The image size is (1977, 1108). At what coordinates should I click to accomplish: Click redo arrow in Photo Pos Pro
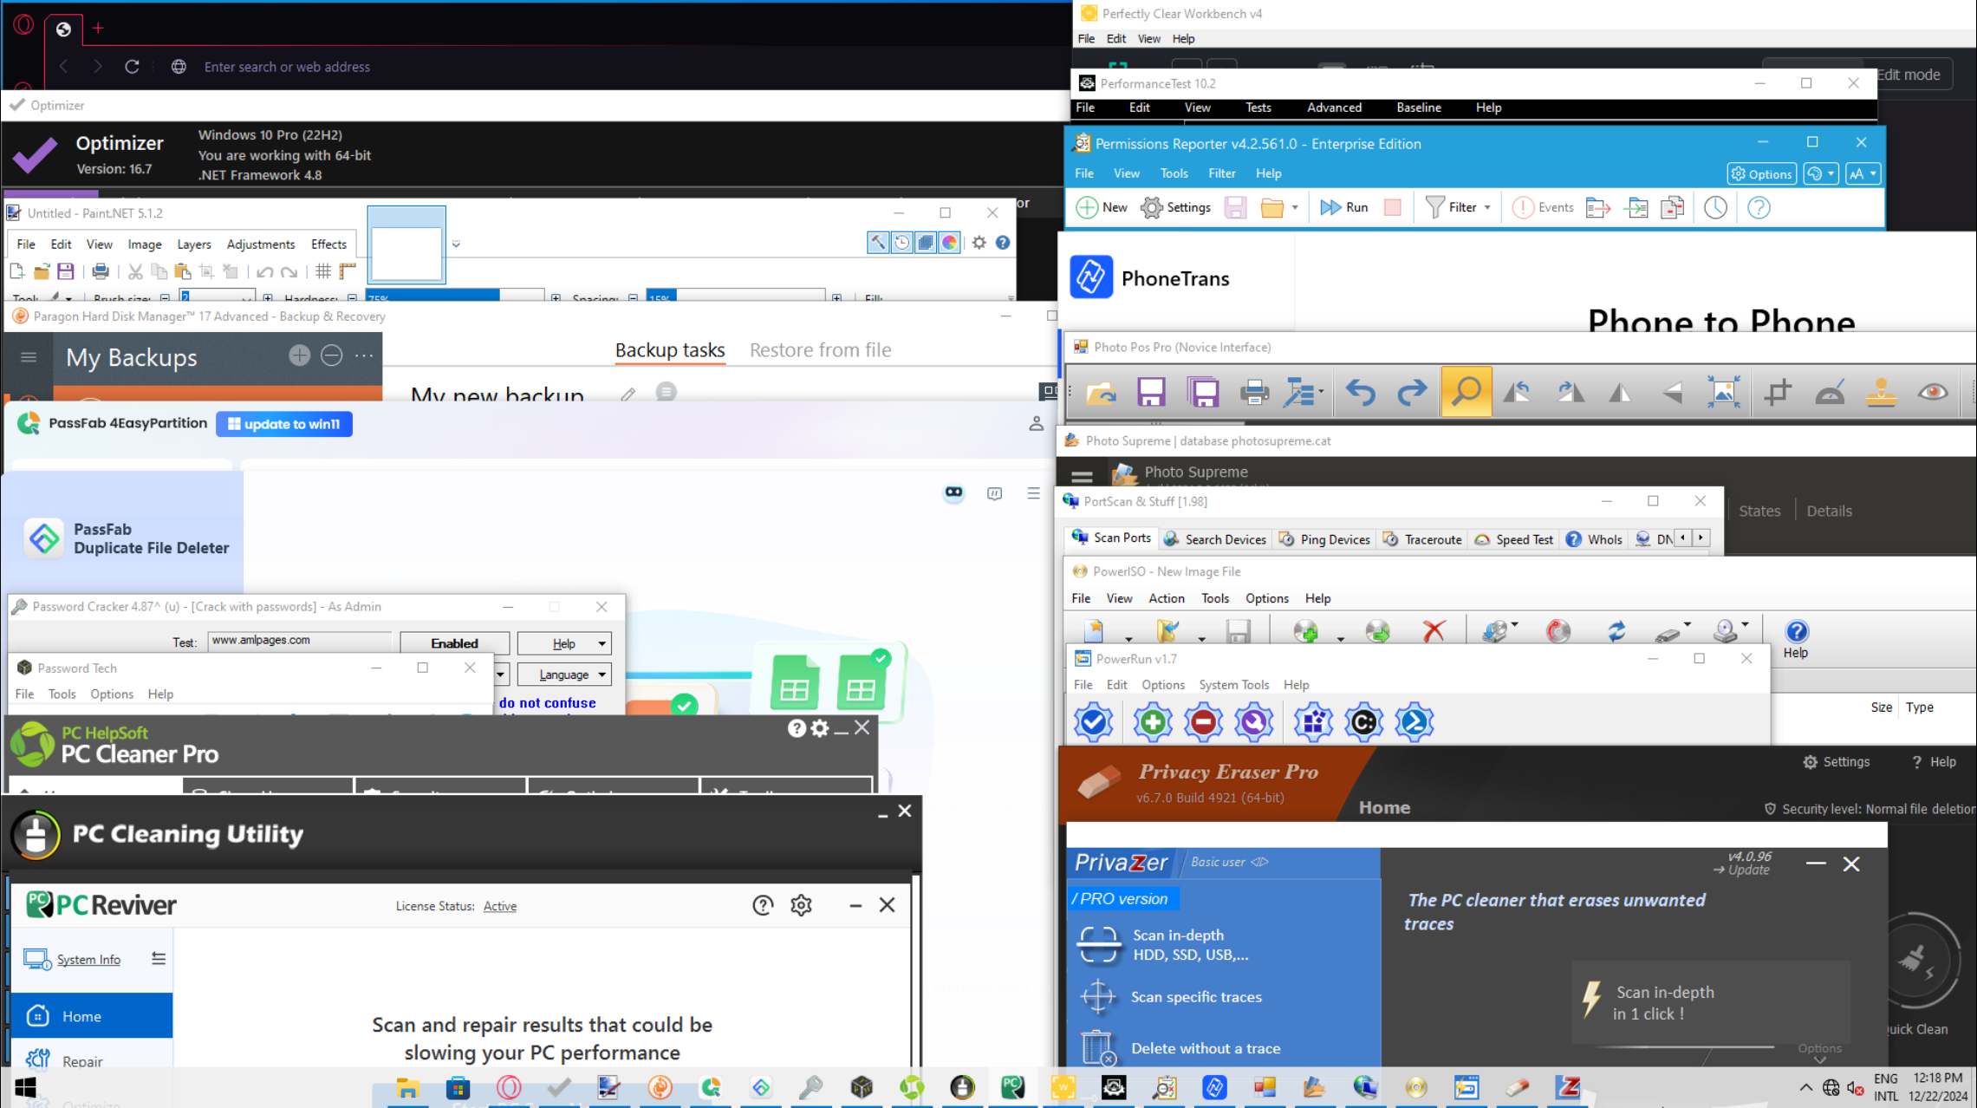pos(1412,393)
